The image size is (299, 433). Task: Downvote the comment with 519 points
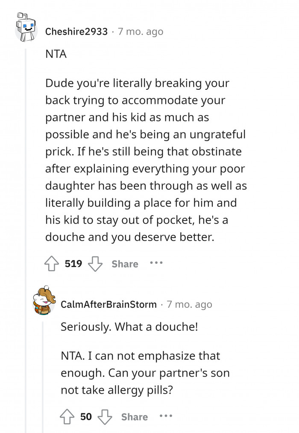click(x=95, y=264)
